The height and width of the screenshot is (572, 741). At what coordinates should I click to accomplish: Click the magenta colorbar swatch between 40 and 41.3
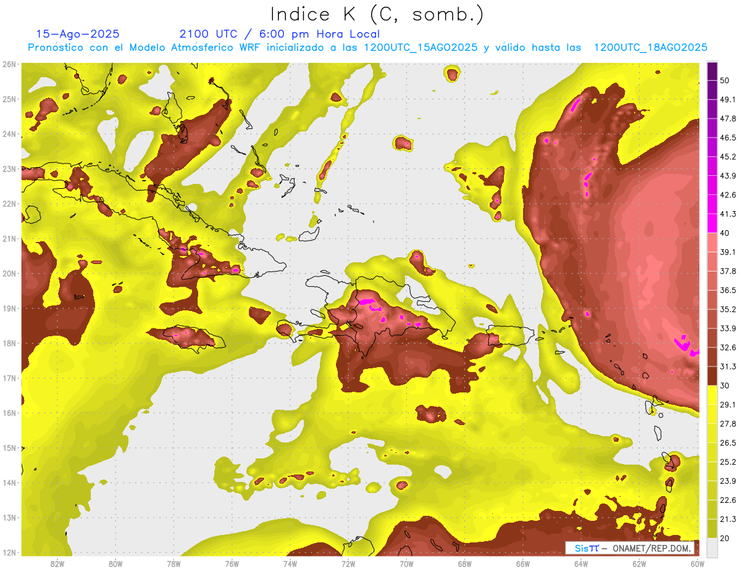click(x=712, y=223)
